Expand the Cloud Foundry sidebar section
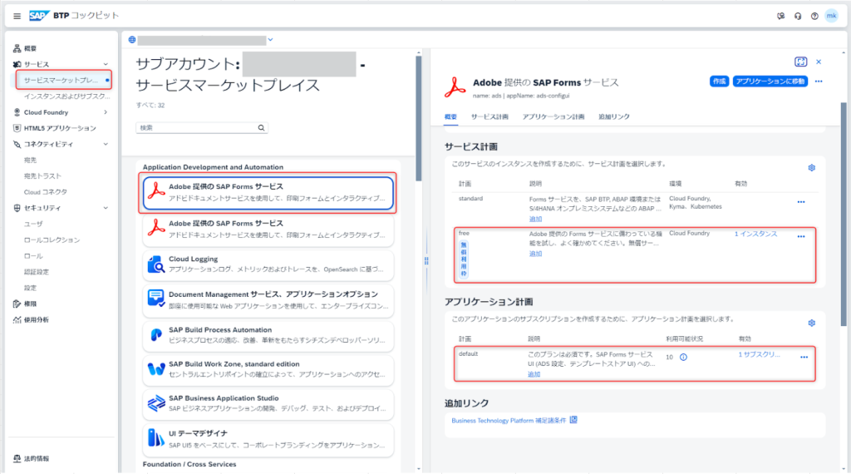 (x=105, y=112)
